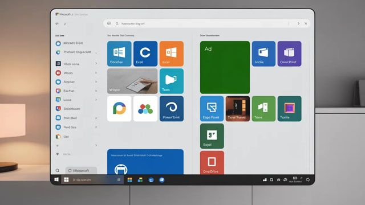Screen dimensions: 365x205
Task: Expand the chevron on the Looss row
Action: [x=96, y=100]
